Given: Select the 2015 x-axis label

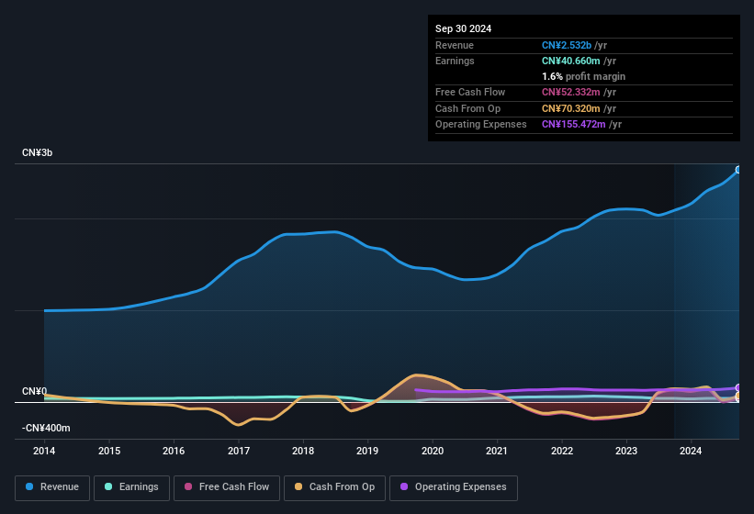Looking at the screenshot, I should [x=109, y=451].
